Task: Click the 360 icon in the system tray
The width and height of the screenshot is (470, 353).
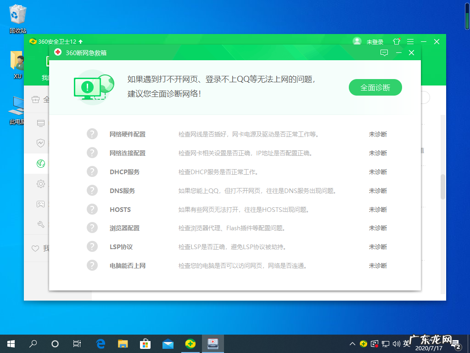Action: tap(363, 343)
